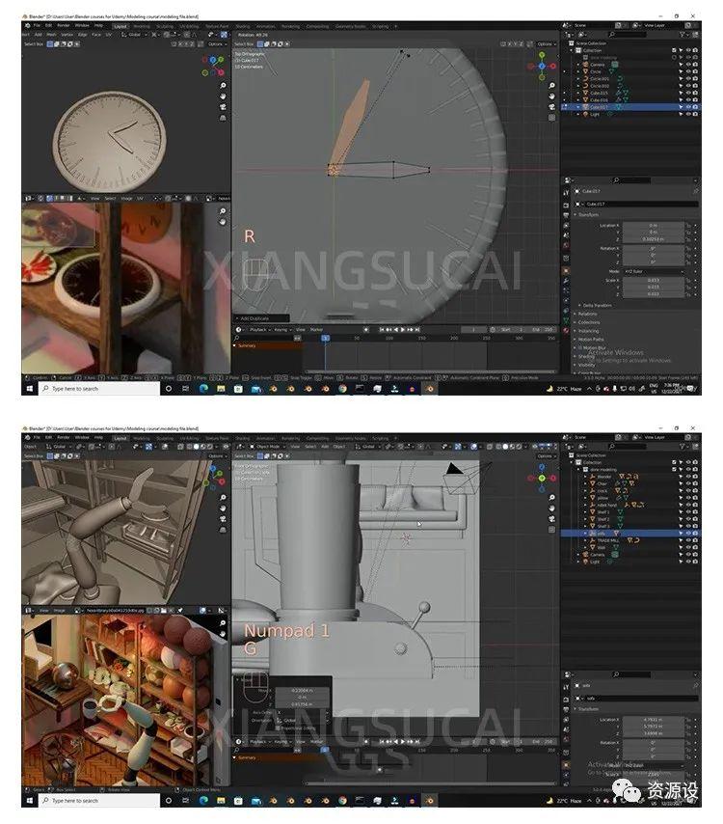
Task: Expand Relations panel in upper Properties editor
Action: [585, 314]
